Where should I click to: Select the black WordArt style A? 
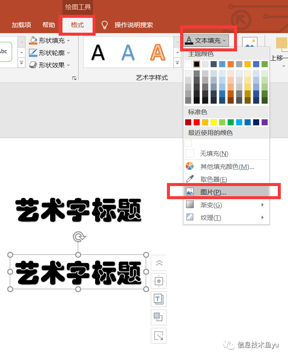[98, 53]
